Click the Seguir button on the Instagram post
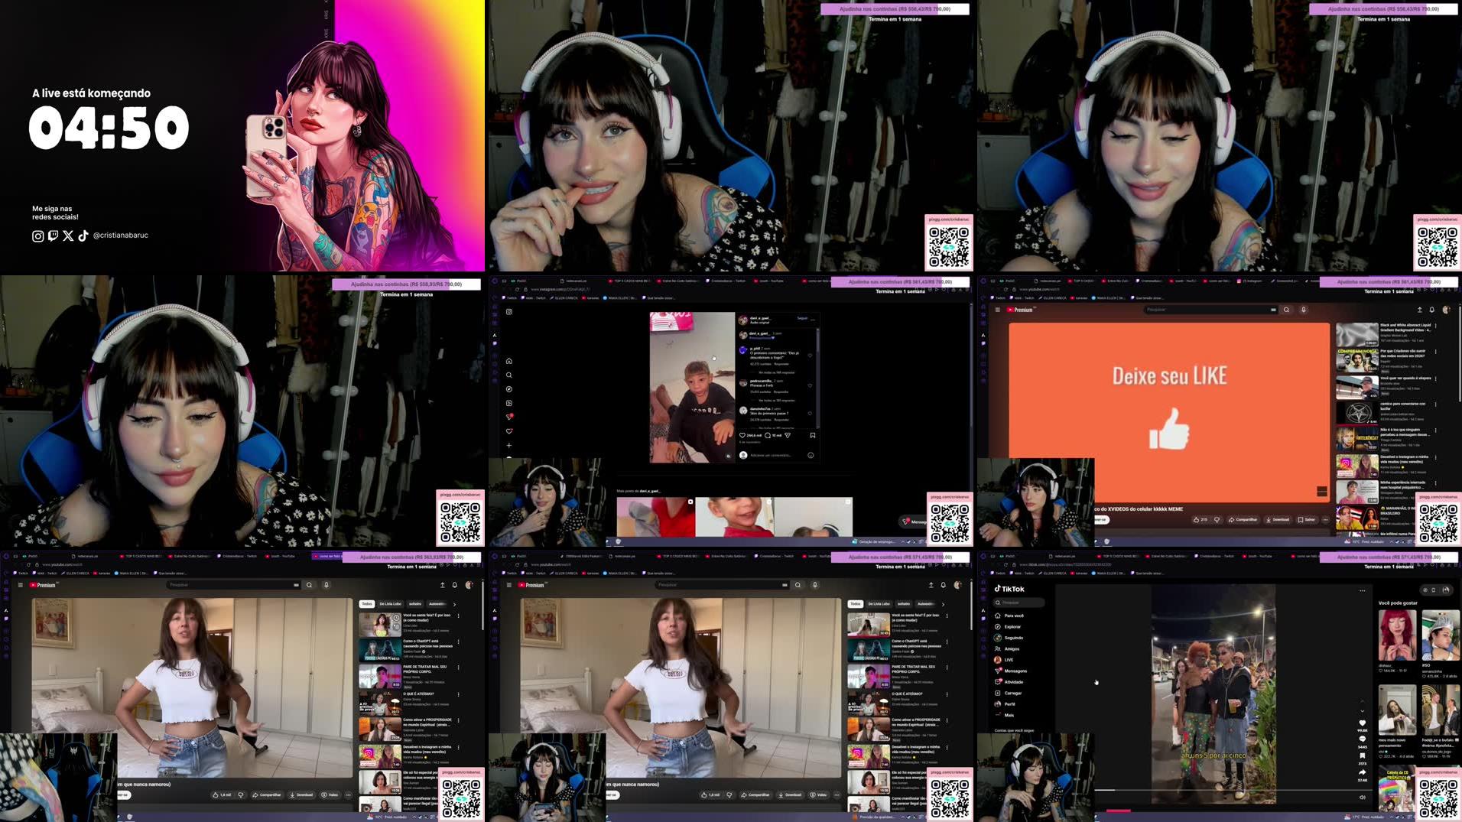The width and height of the screenshot is (1462, 822). point(802,318)
